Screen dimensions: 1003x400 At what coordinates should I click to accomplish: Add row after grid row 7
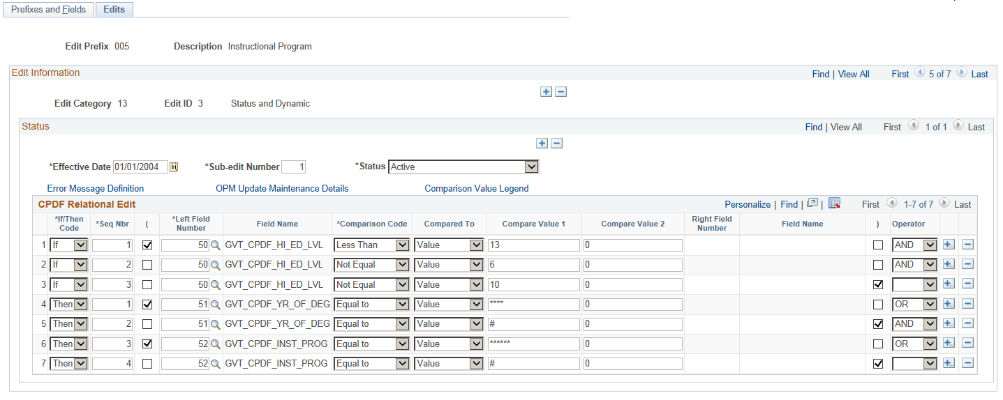(x=949, y=363)
